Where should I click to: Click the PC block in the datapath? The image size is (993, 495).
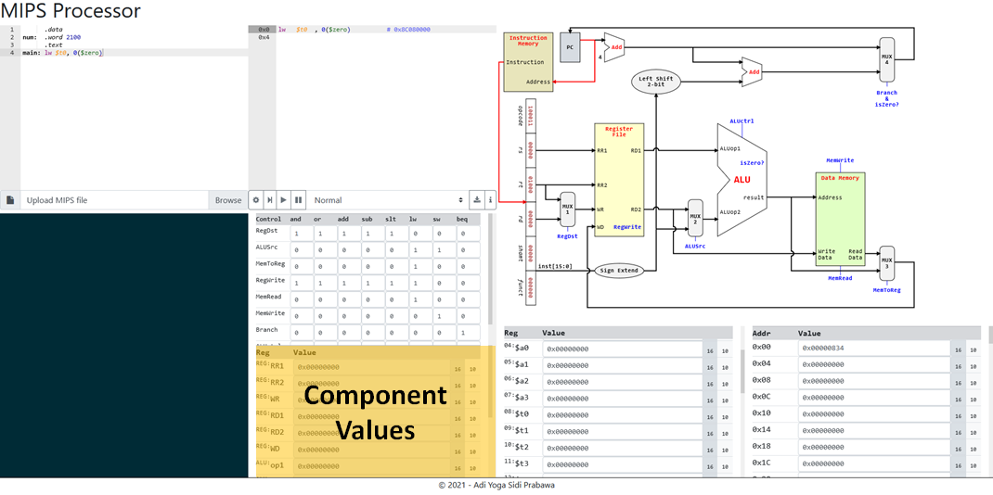pyautogui.click(x=570, y=48)
